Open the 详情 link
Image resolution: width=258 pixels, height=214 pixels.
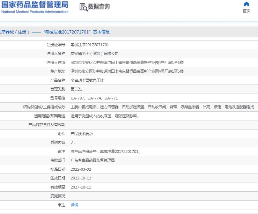tap(74, 205)
